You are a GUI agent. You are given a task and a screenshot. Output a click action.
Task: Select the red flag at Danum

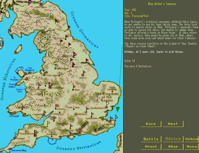(x=74, y=65)
